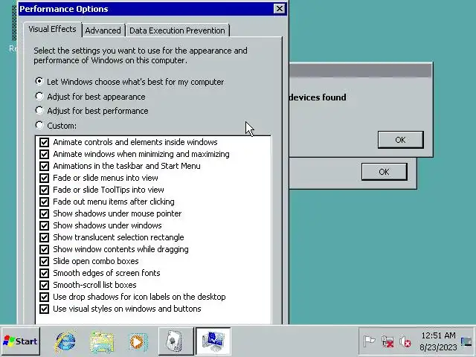Click the network disconnected tray icon
The image size is (476, 357).
[x=387, y=341]
